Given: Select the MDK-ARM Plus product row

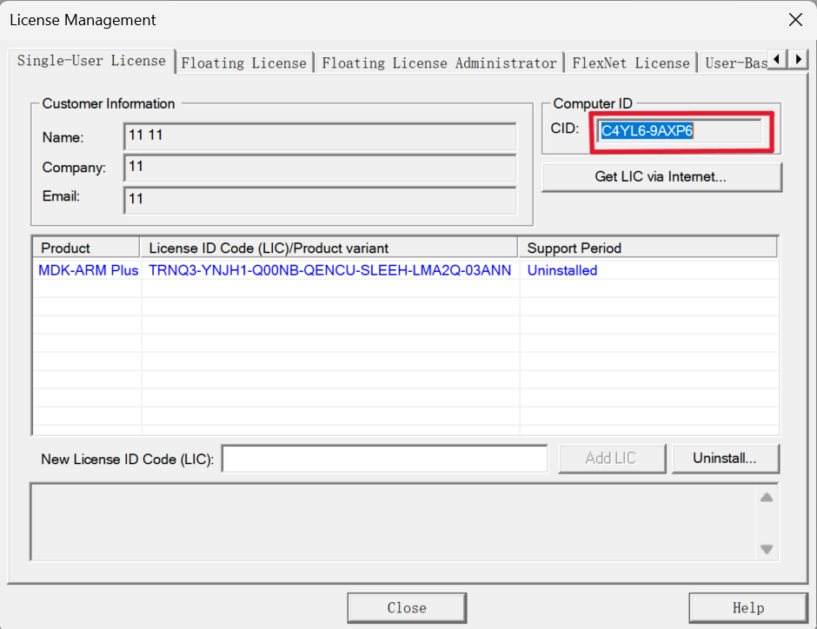Looking at the screenshot, I should click(x=405, y=270).
